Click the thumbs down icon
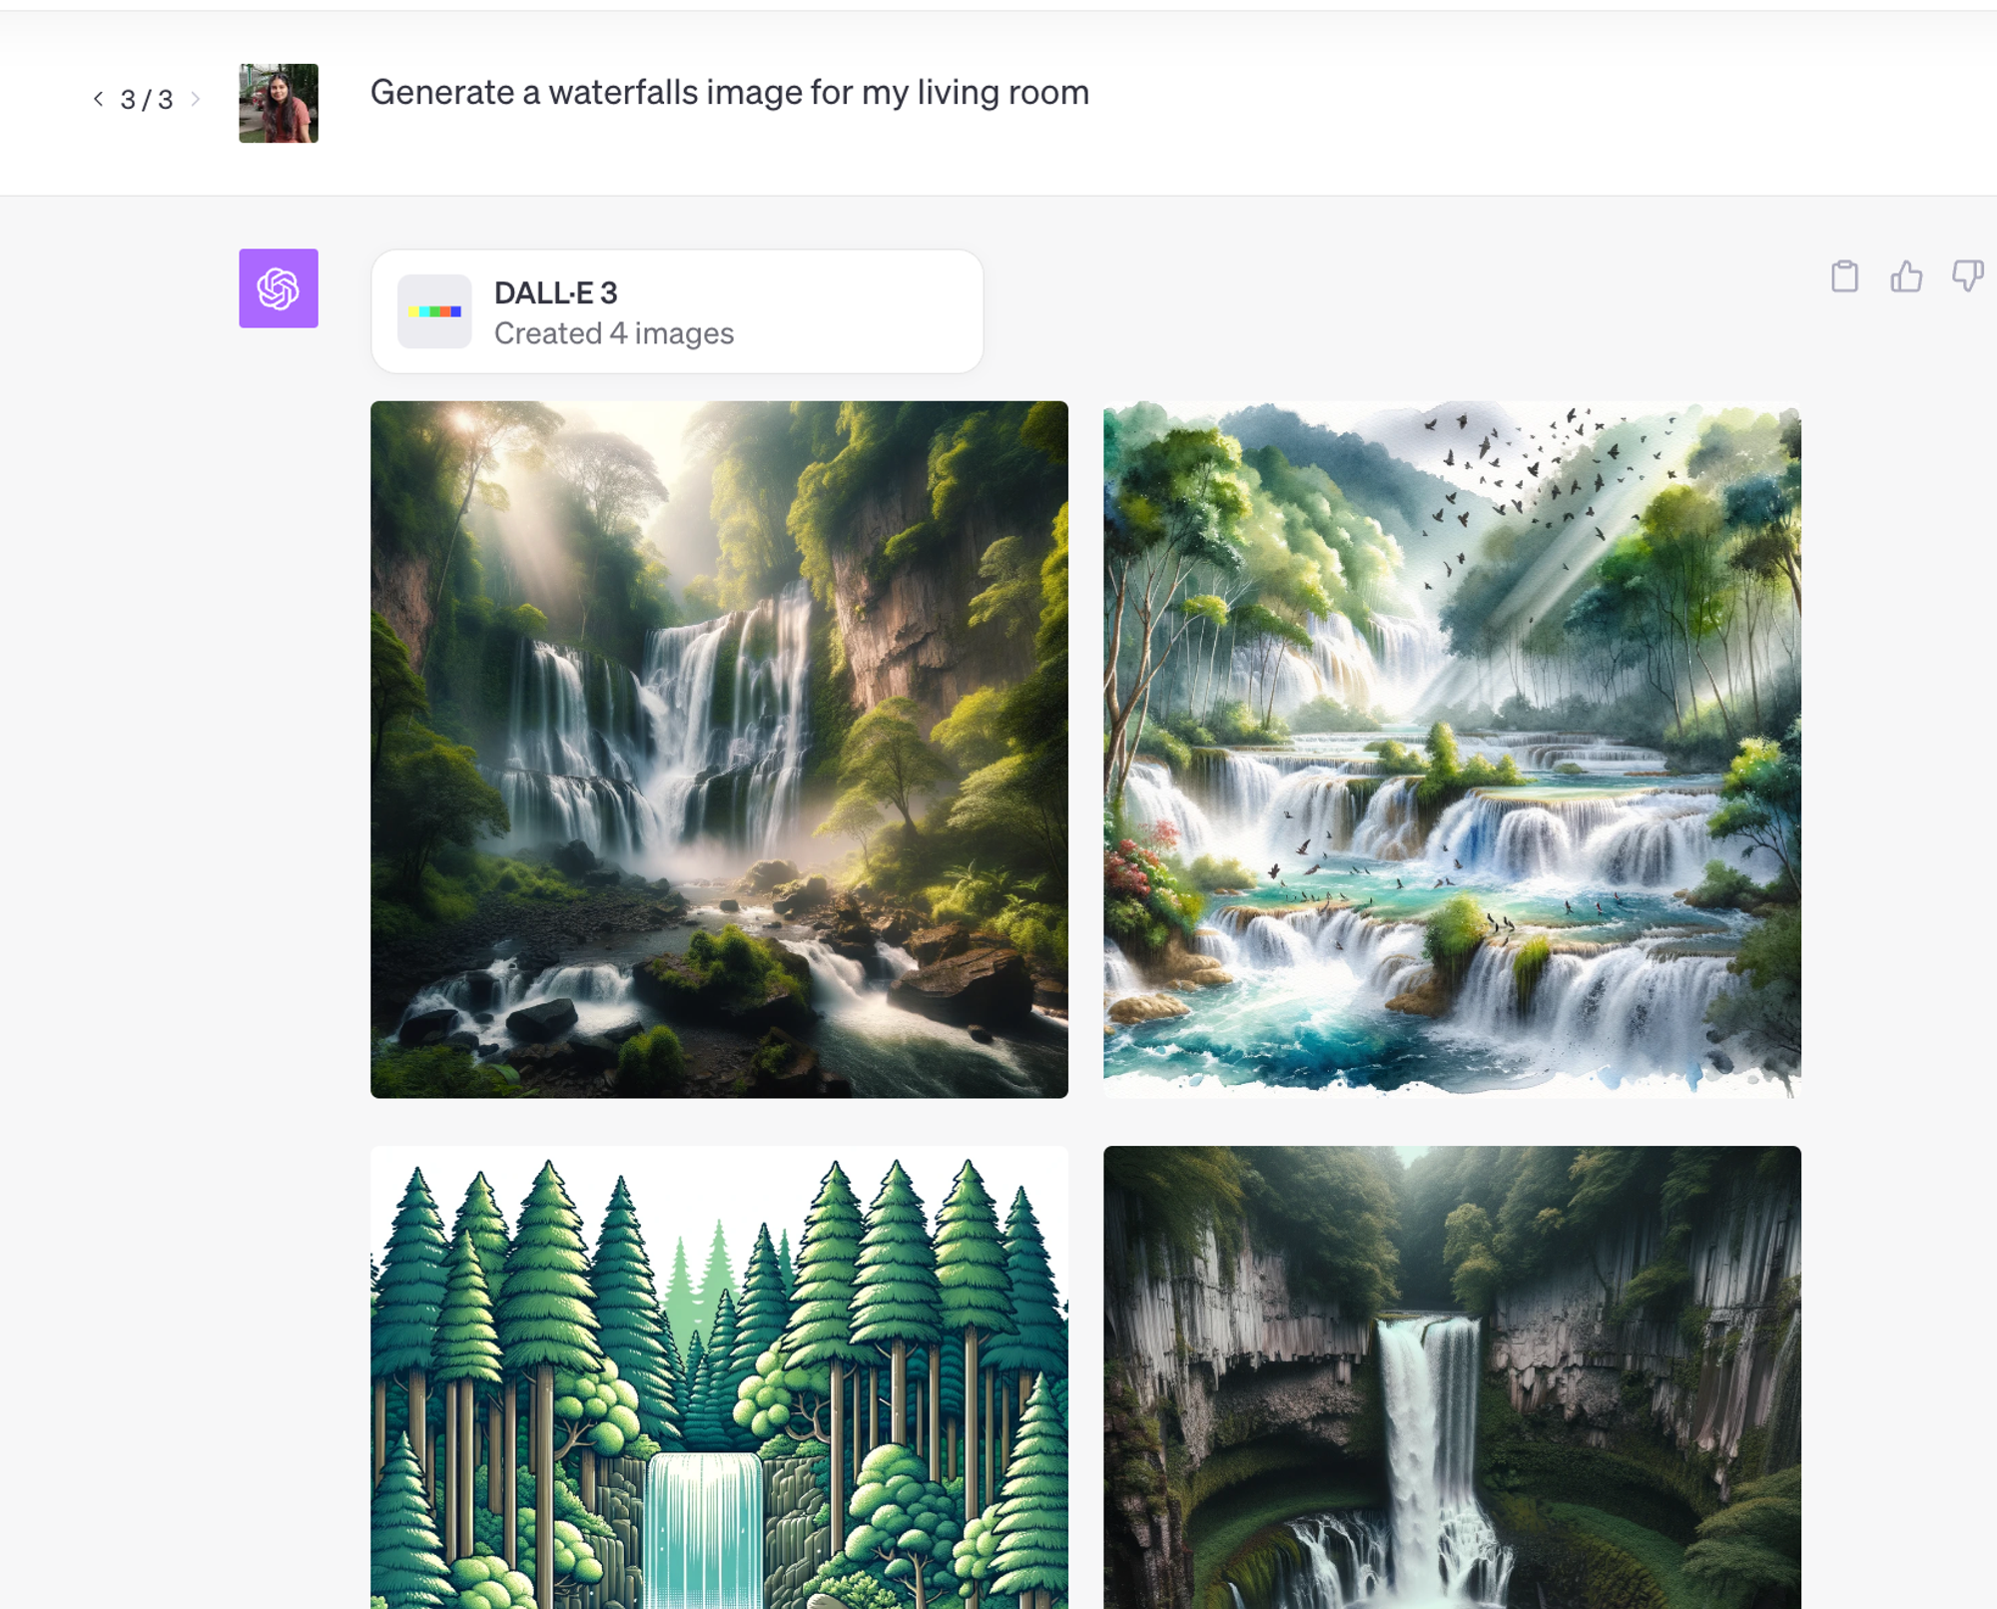 point(1966,274)
